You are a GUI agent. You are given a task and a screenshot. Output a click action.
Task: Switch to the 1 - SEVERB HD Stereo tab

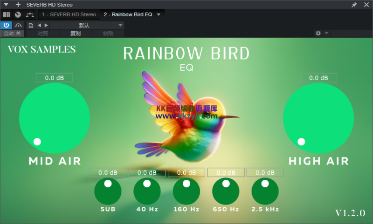click(x=69, y=14)
